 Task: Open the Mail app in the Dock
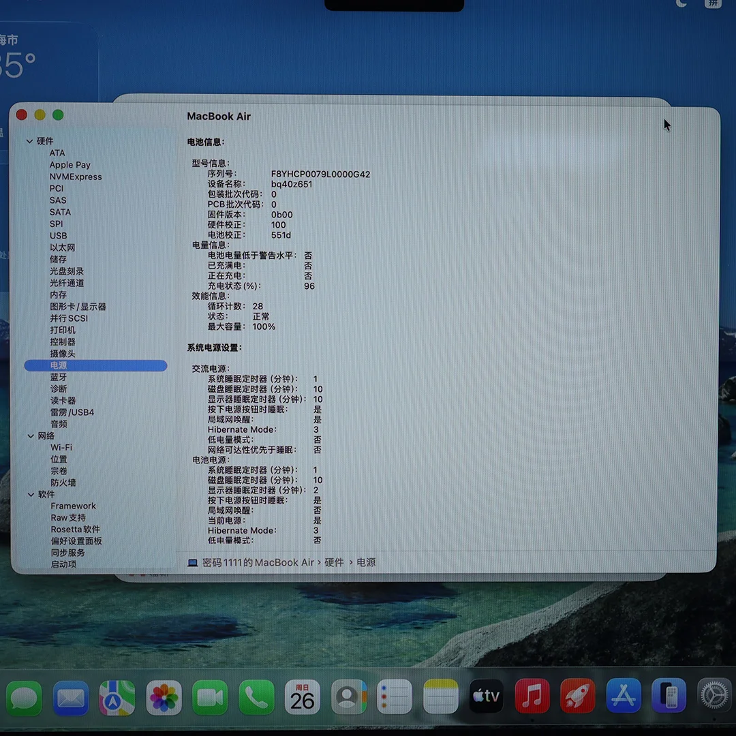coord(71,698)
